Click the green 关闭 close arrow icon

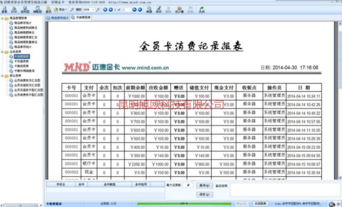(202, 10)
